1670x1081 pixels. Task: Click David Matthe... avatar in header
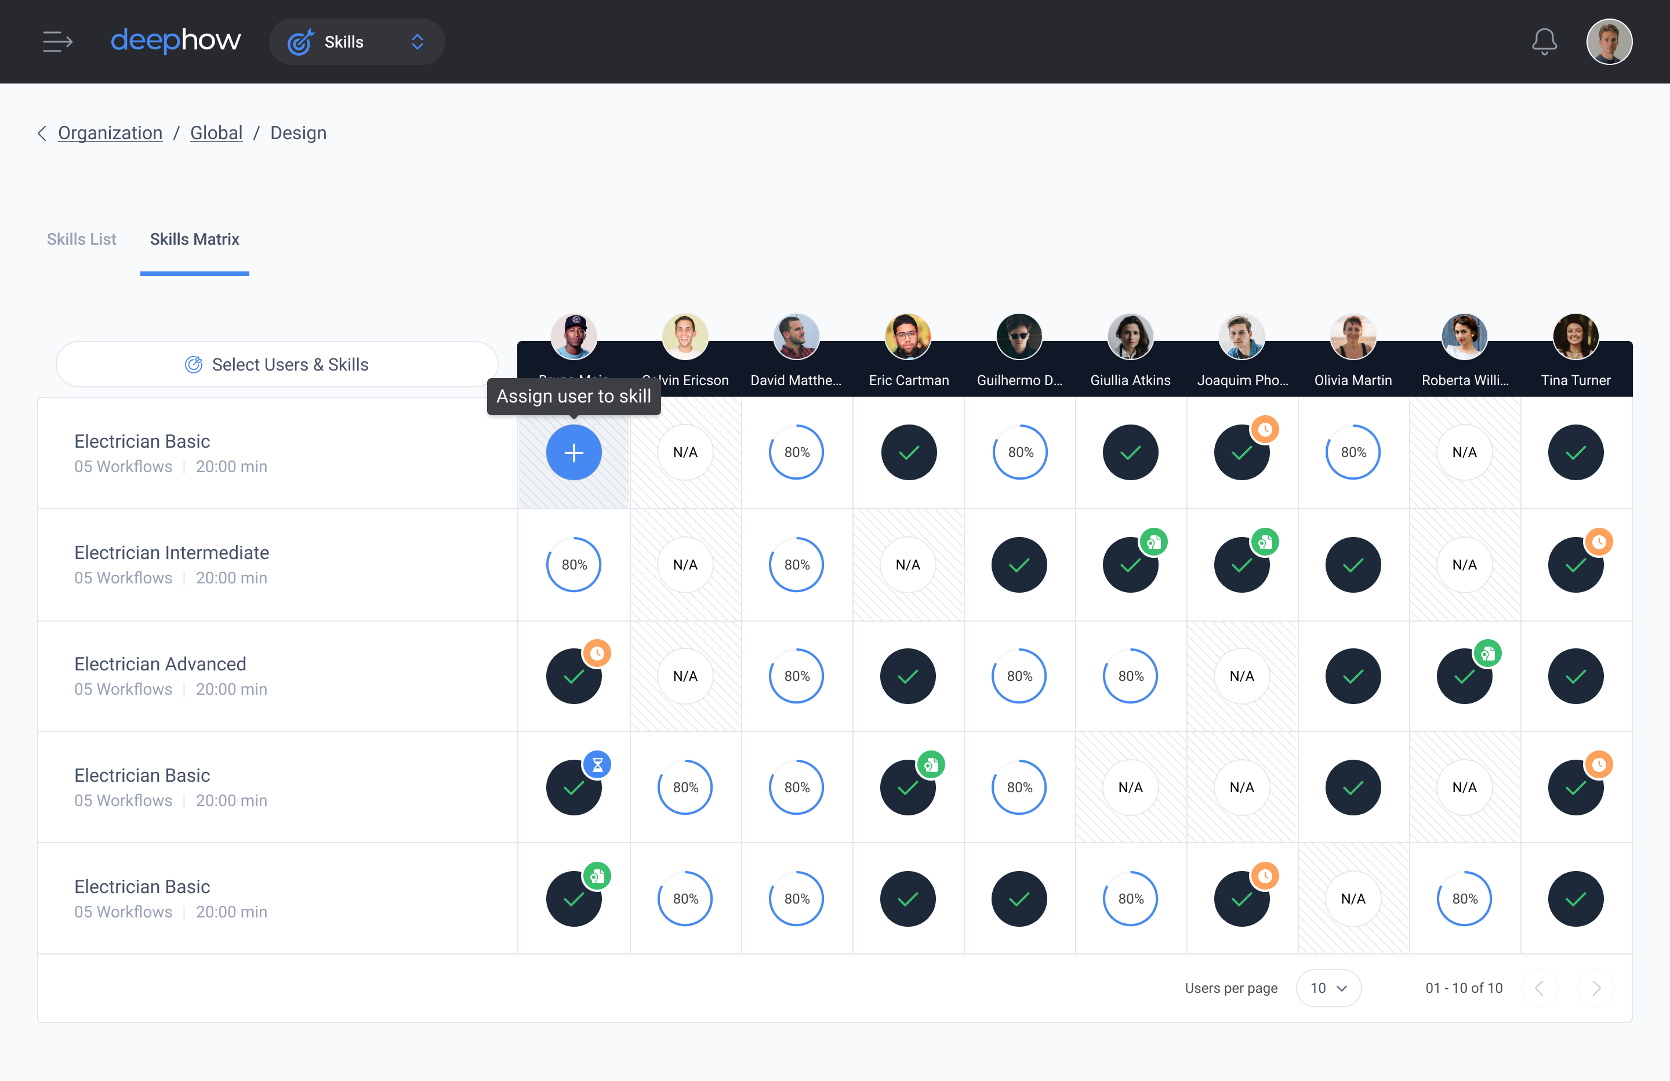pos(796,336)
